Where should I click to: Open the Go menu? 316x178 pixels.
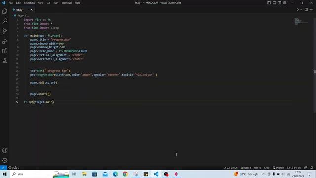click(48, 3)
